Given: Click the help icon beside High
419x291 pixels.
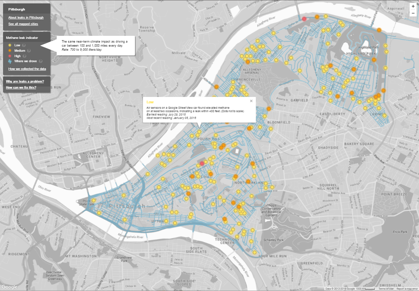Looking at the screenshot, I should [x=24, y=56].
